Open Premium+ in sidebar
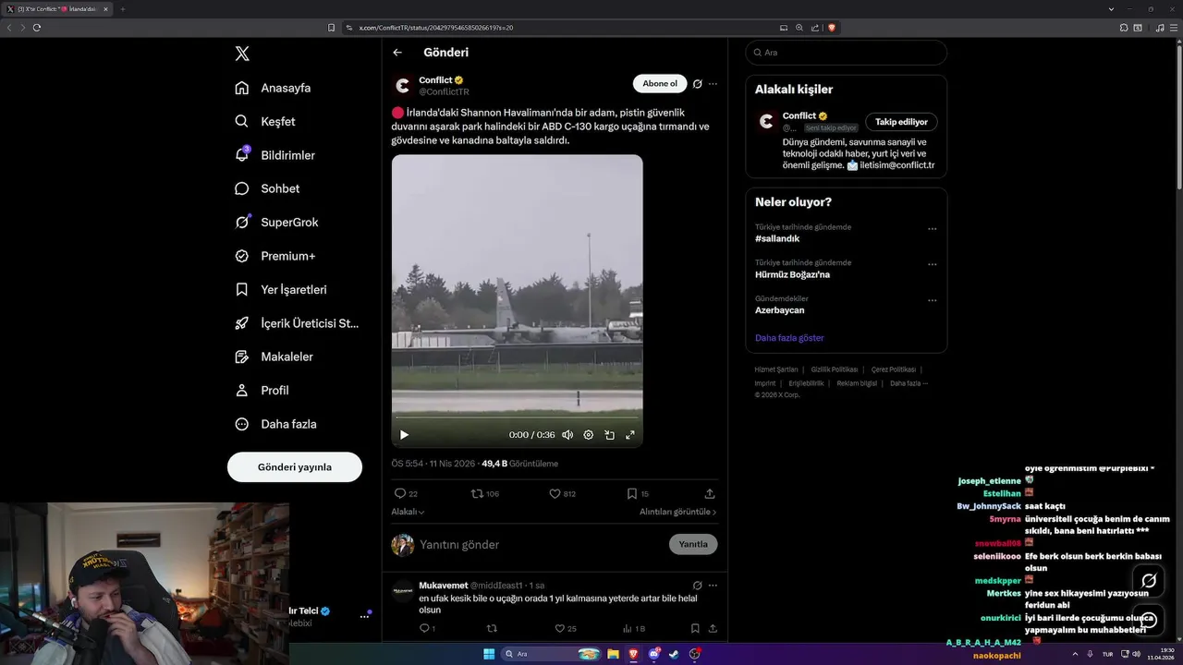Image resolution: width=1183 pixels, height=665 pixels. click(274, 256)
